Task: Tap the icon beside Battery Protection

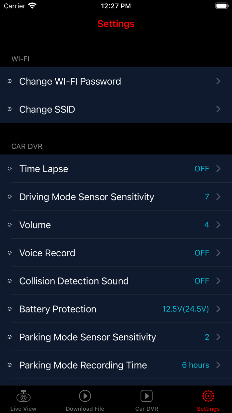Action: click(9, 309)
